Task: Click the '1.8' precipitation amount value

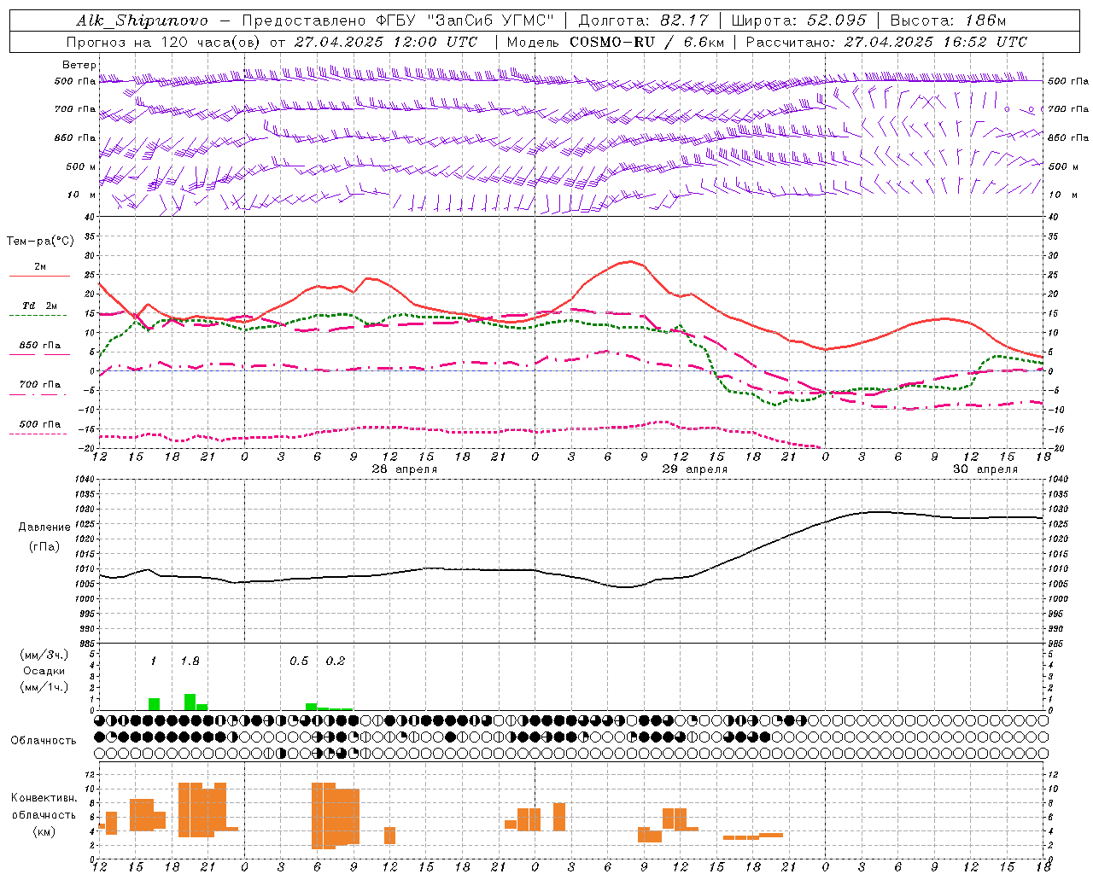Action: (x=190, y=661)
